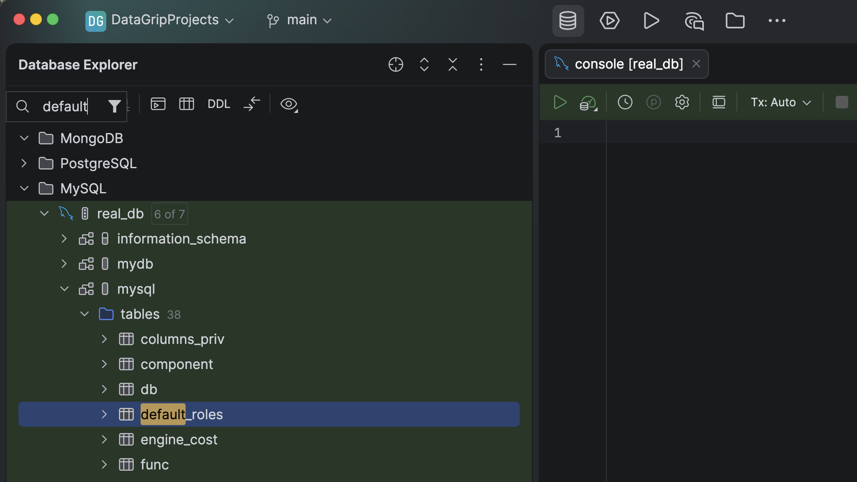Expand the columns_priv table

click(105, 339)
